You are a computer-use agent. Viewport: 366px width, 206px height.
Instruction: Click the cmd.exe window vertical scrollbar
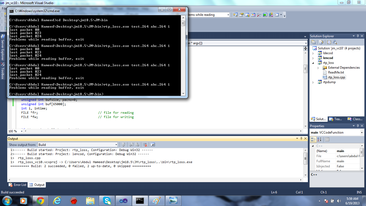(x=183, y=54)
